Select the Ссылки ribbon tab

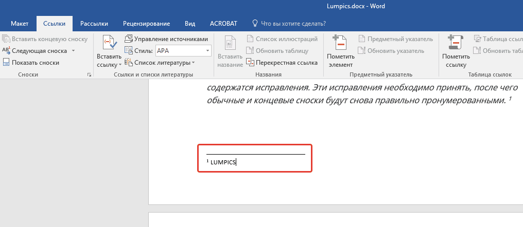click(55, 24)
